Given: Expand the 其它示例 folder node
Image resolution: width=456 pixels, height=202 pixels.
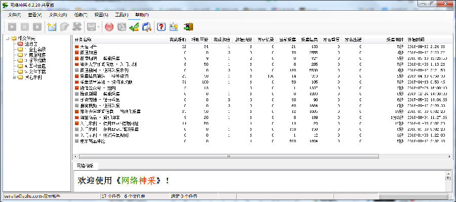Looking at the screenshot, I should pos(14,77).
